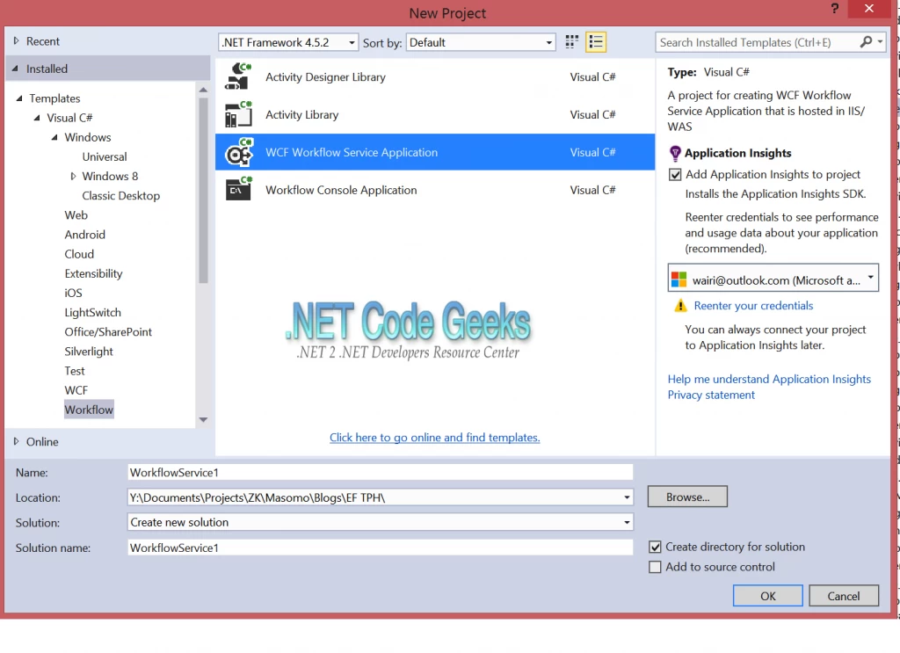The width and height of the screenshot is (900, 653).
Task: Open the Sort by dropdown
Action: (x=550, y=41)
